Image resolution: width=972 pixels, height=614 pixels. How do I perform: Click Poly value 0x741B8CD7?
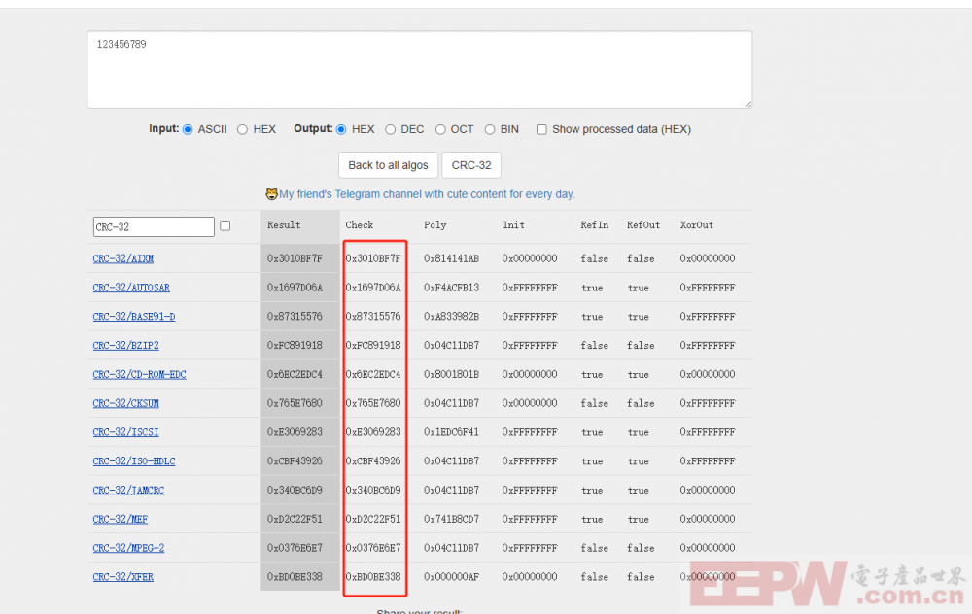451,519
